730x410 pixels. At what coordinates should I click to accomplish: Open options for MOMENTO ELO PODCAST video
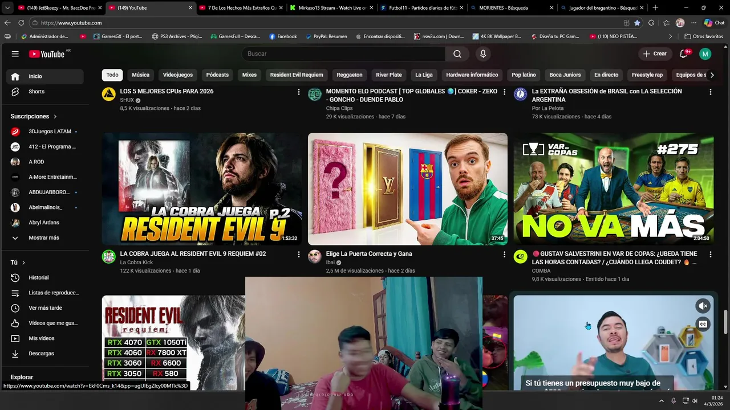pyautogui.click(x=504, y=92)
